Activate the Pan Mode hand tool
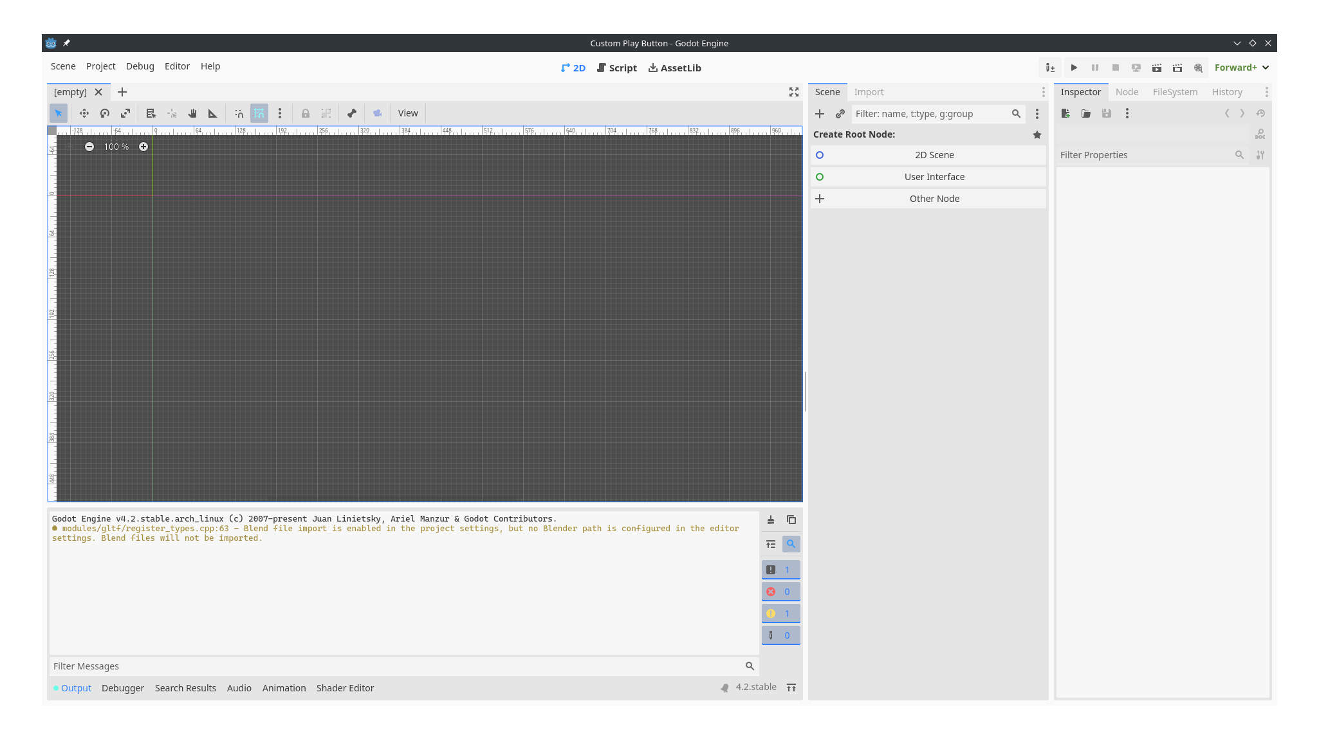Image resolution: width=1319 pixels, height=755 pixels. 192,113
